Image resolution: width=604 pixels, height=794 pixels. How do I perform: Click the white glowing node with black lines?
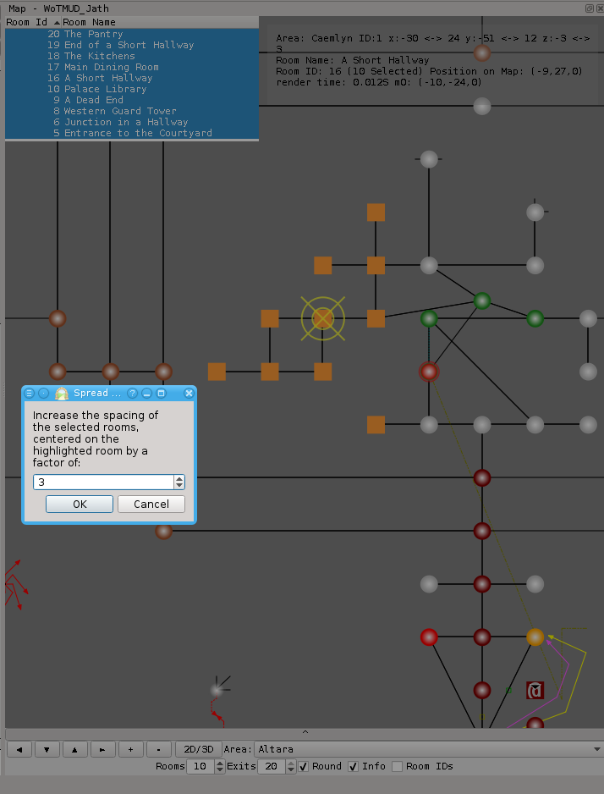217,689
